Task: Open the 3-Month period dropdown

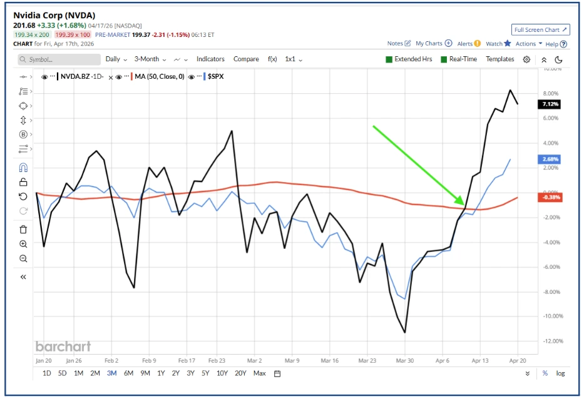Action: click(150, 59)
